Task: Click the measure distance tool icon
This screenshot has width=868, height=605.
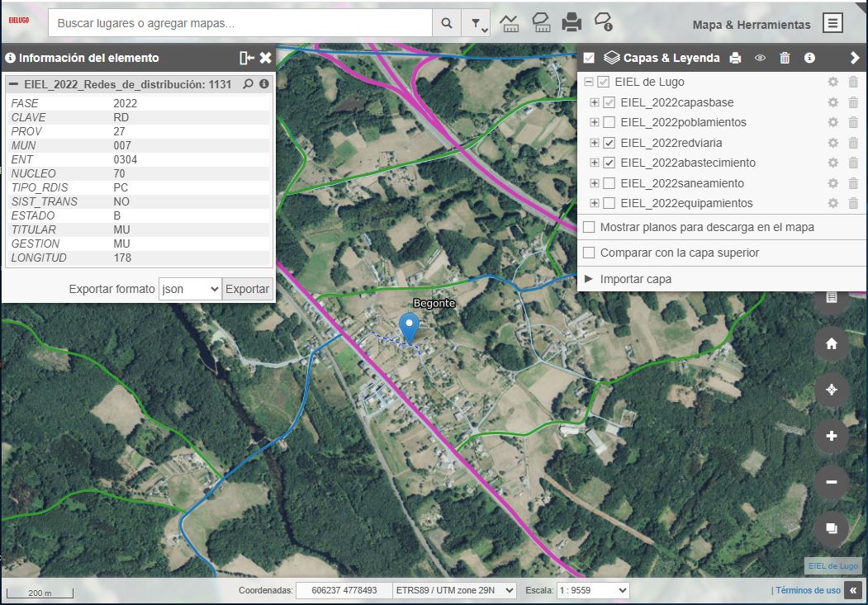Action: 510,23
